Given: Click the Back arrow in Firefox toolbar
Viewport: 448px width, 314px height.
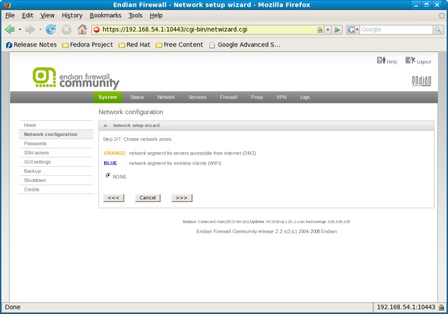Looking at the screenshot, I should 10,30.
